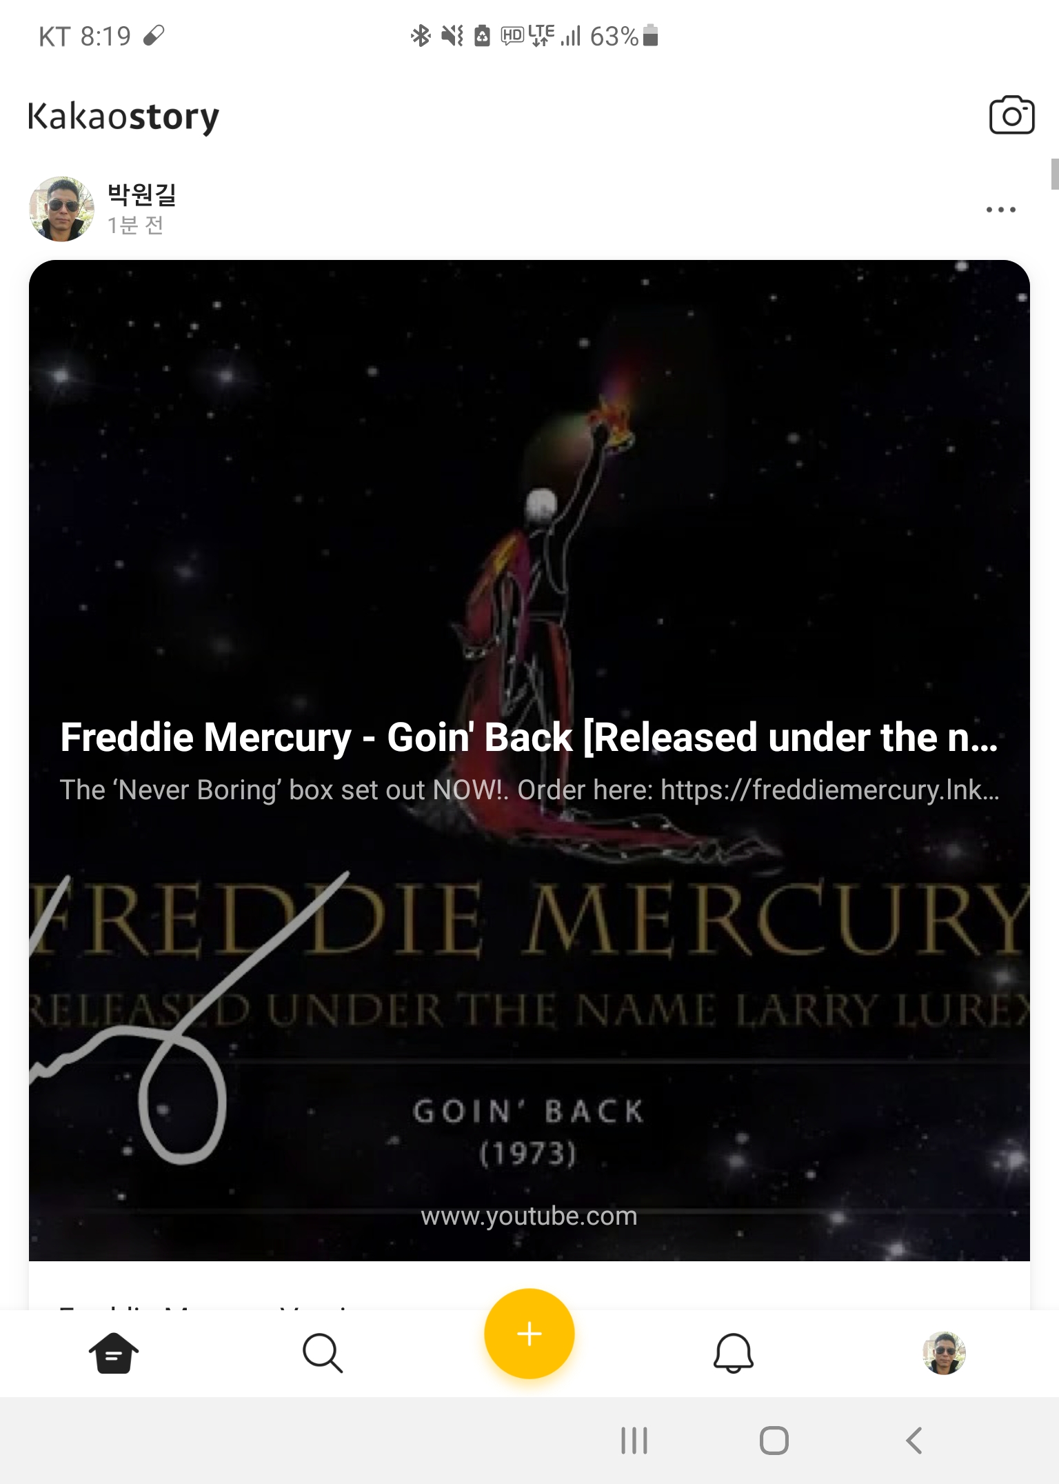Tap the 1분 전 post timestamp
This screenshot has height=1484, width=1059.
pyautogui.click(x=135, y=225)
